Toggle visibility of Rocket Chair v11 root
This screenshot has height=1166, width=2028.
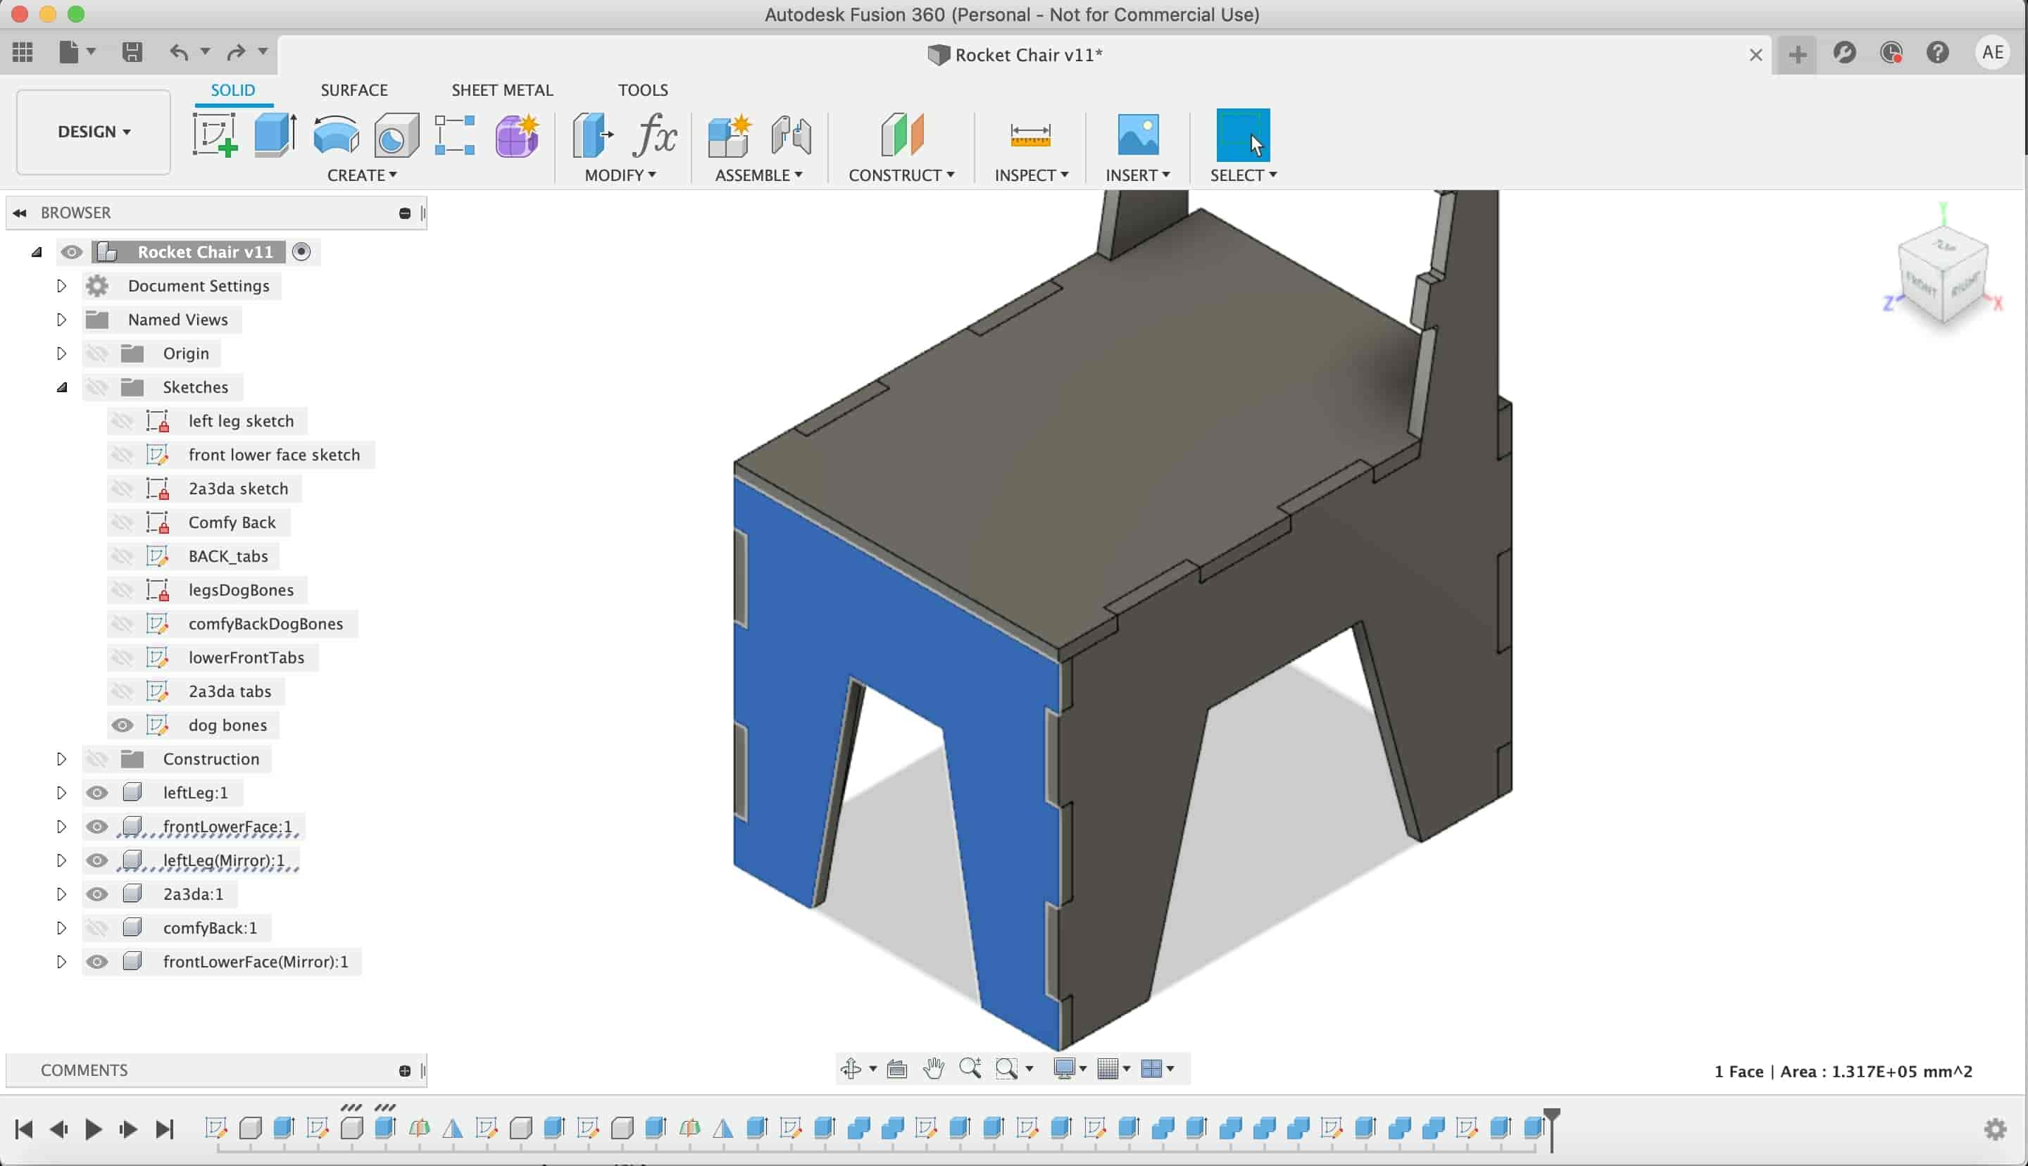tap(71, 252)
